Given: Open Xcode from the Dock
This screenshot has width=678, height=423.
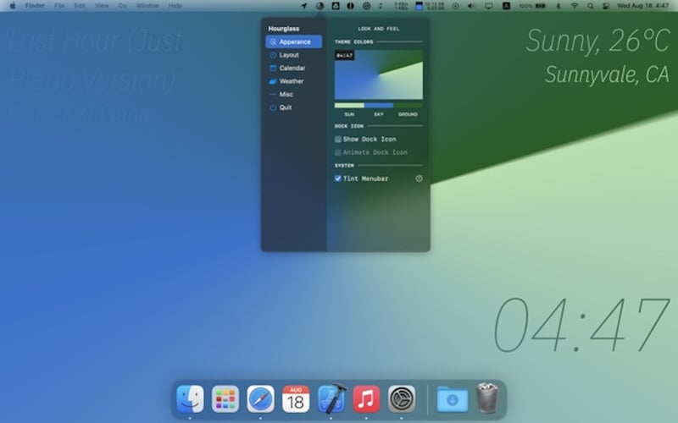Looking at the screenshot, I should point(331,398).
